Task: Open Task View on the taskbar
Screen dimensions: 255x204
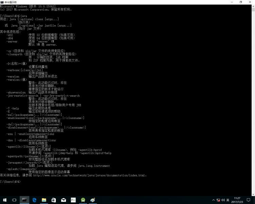Action: (14, 200)
